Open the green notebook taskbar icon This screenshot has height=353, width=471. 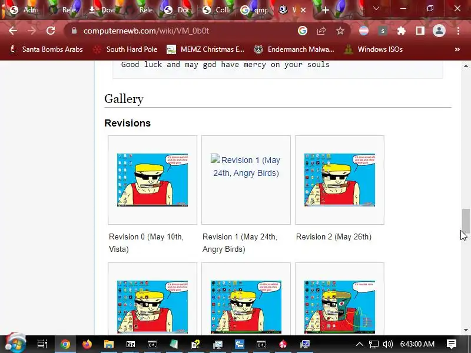pos(174,344)
